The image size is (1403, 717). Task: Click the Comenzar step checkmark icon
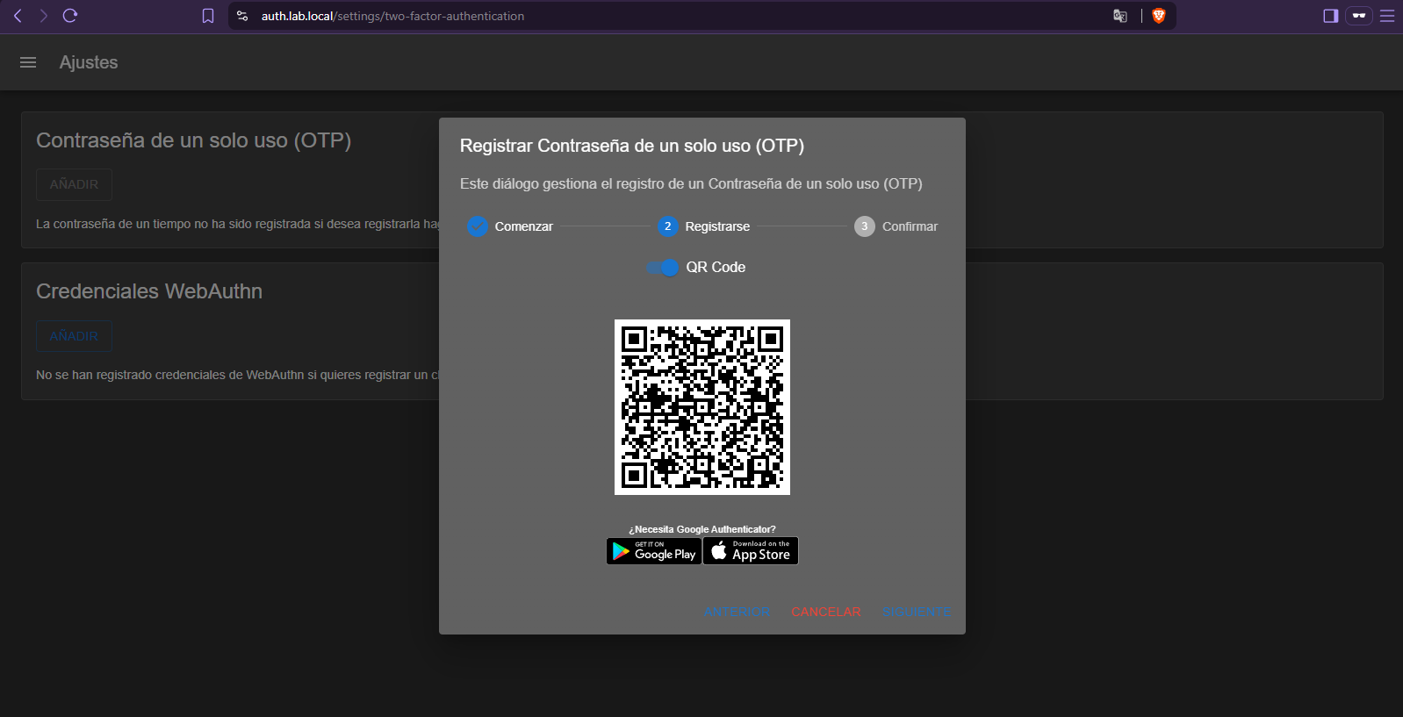tap(478, 226)
